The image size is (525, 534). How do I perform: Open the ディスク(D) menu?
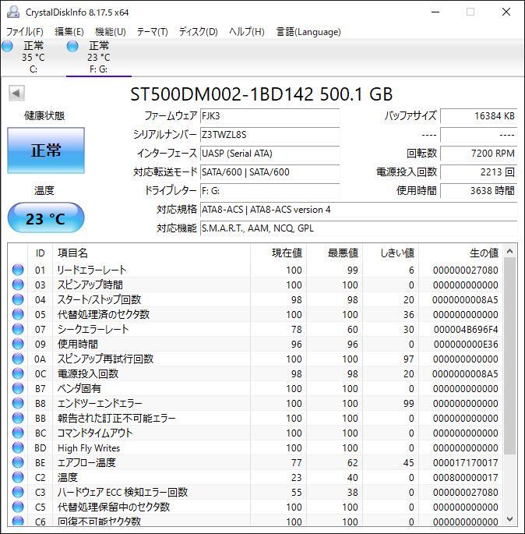coord(198,32)
